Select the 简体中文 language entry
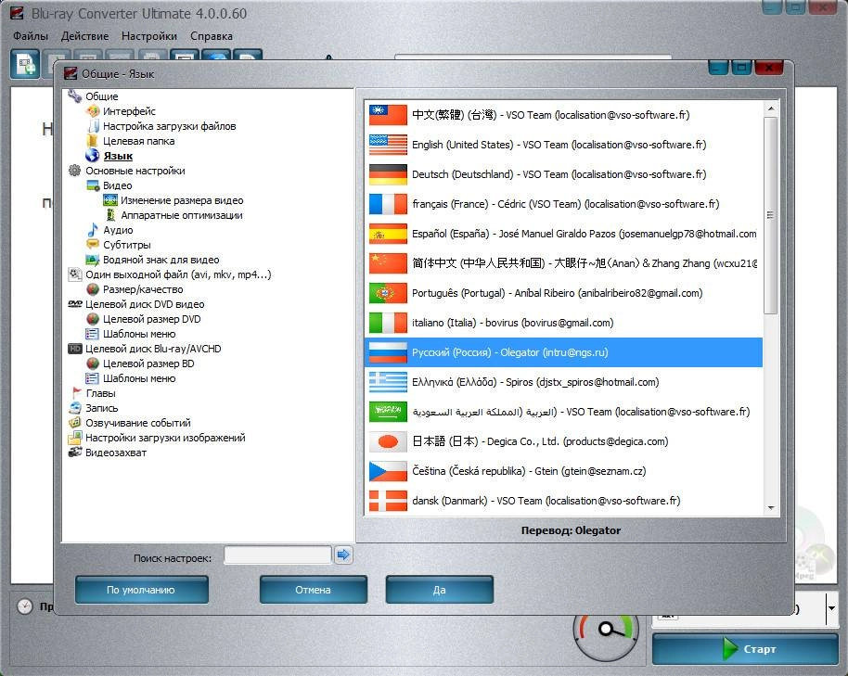 pyautogui.click(x=563, y=263)
